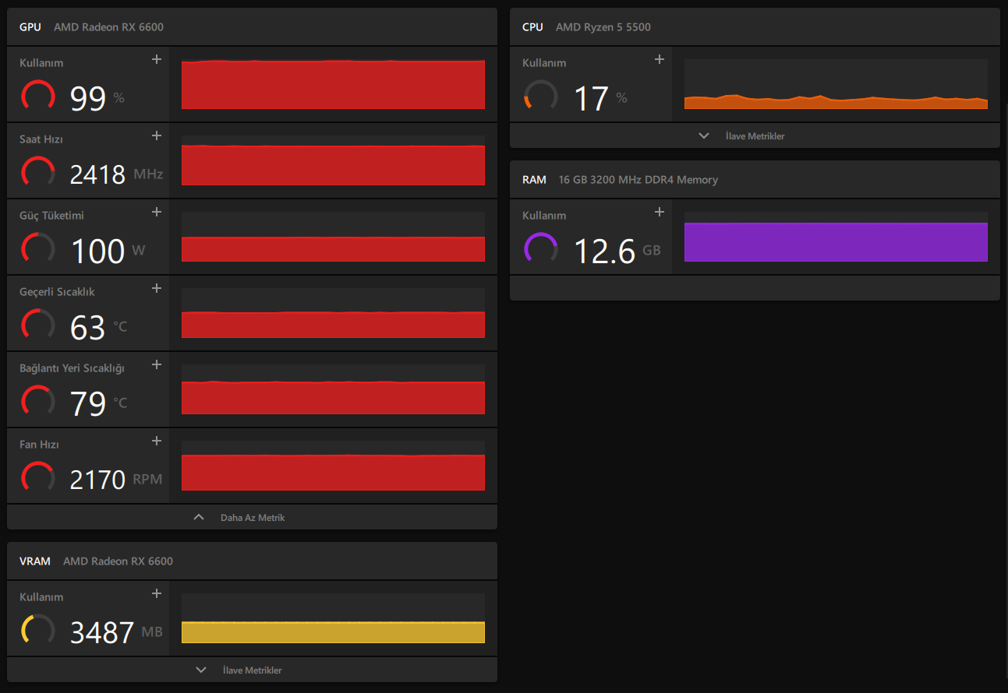Click the plus icon for Geçerli Sıcaklık

157,288
